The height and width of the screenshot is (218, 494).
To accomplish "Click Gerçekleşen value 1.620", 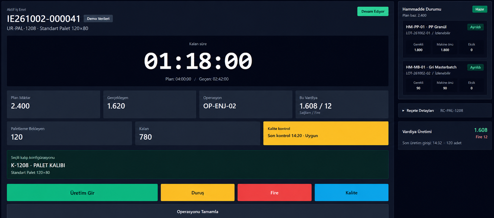I will pos(116,106).
